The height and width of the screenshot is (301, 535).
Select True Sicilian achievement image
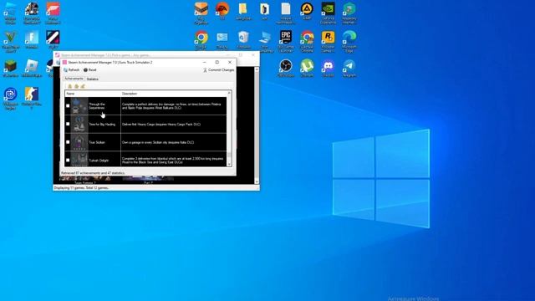pos(79,142)
